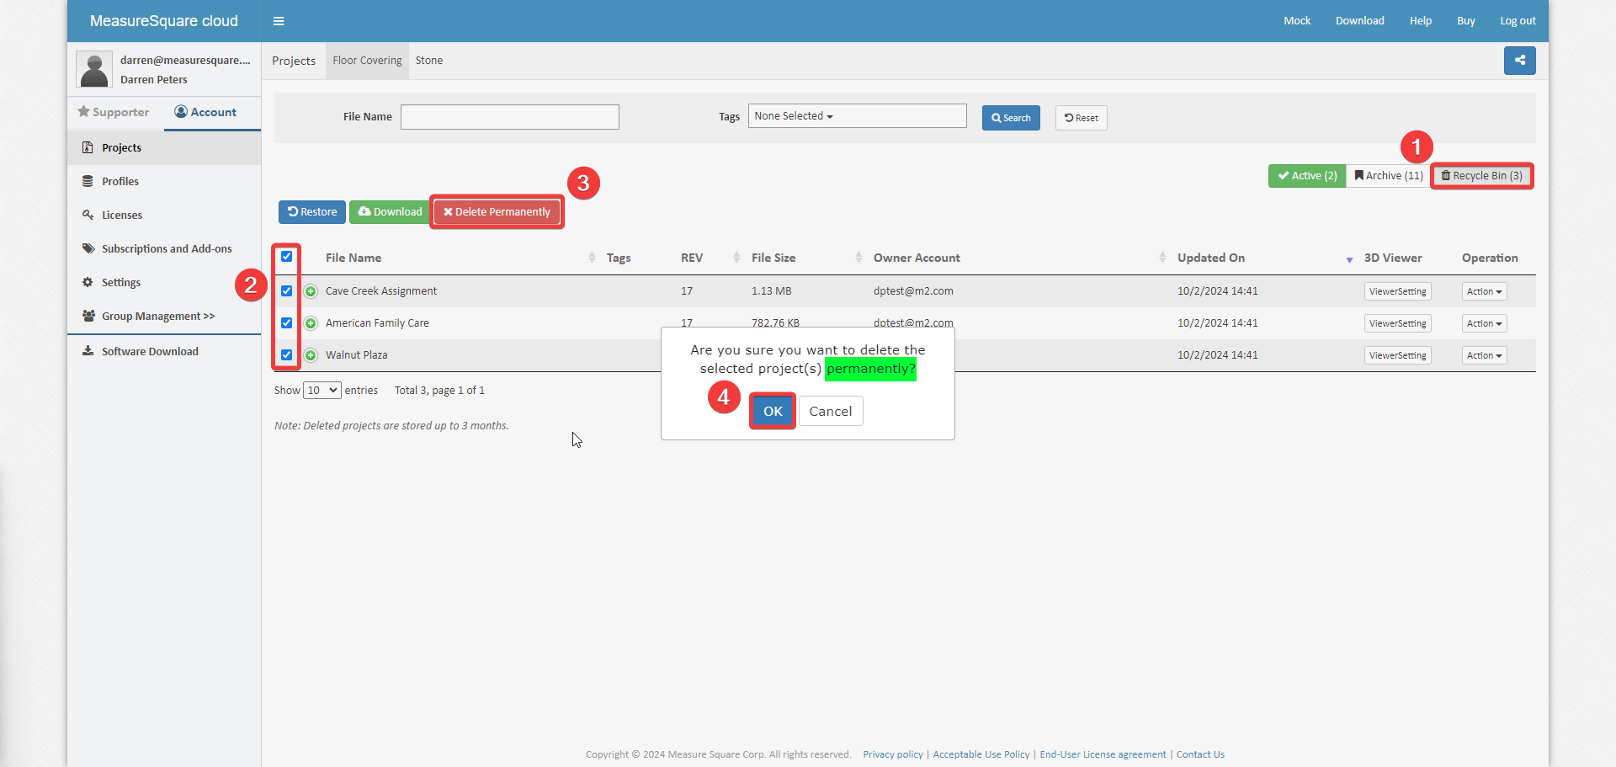Uncheck Walnut Plaza checkbox
The width and height of the screenshot is (1616, 767).
pos(287,355)
